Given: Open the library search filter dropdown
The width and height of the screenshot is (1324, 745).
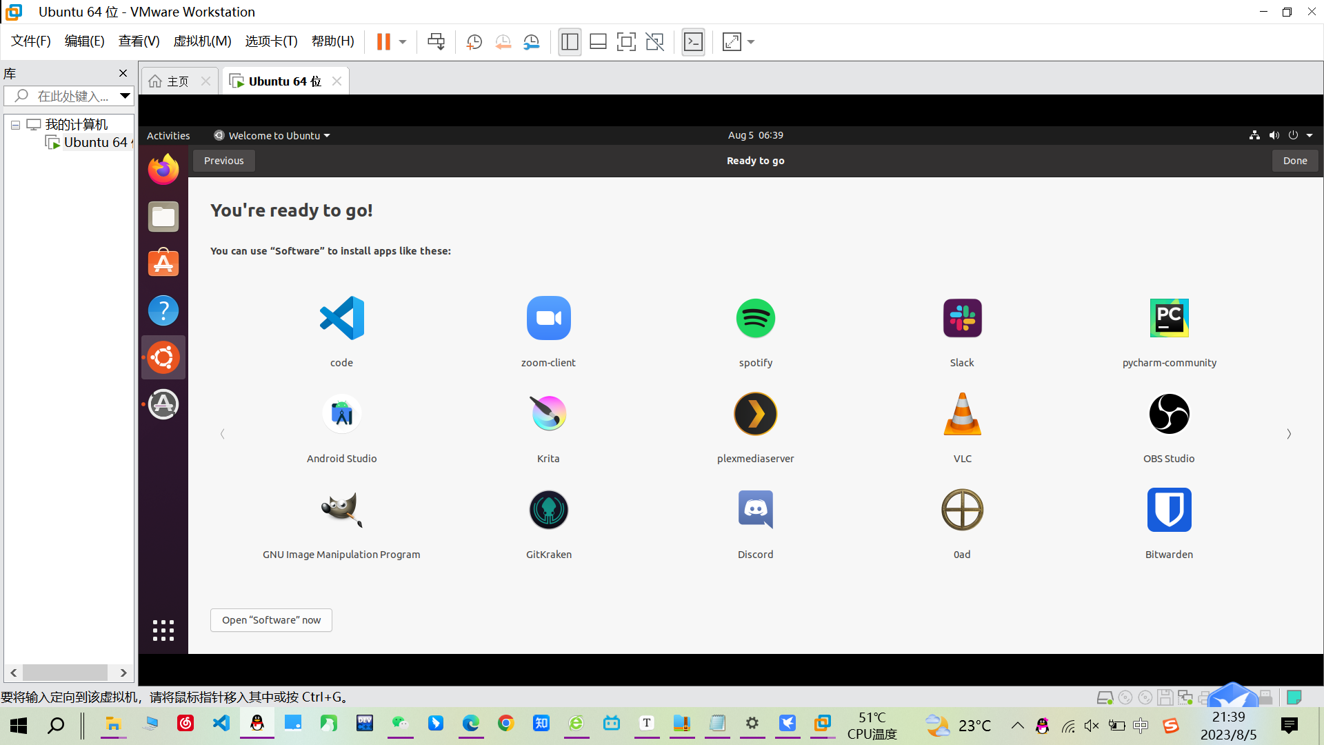Looking at the screenshot, I should pyautogui.click(x=125, y=96).
